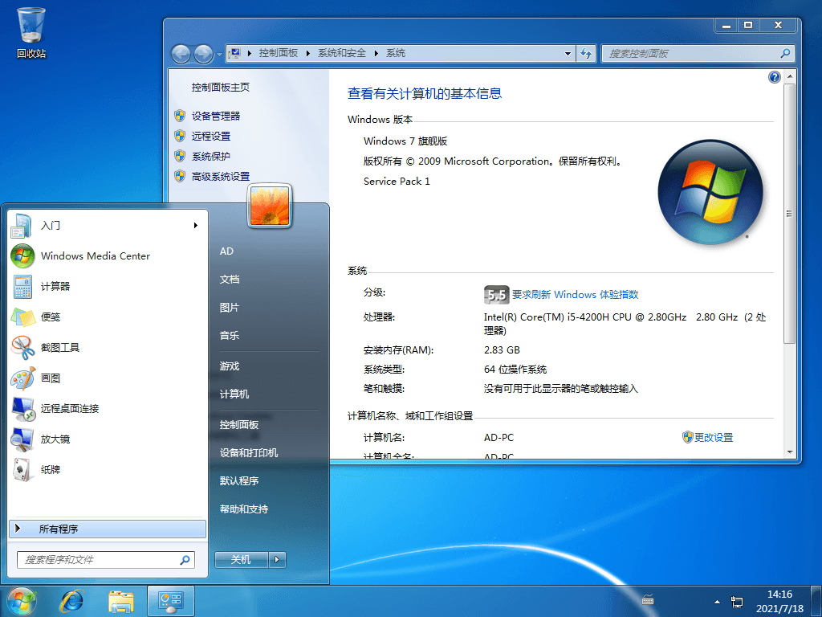Viewport: 822px width, 617px height.
Task: Click the 5.5 experience index badge
Action: [x=496, y=295]
